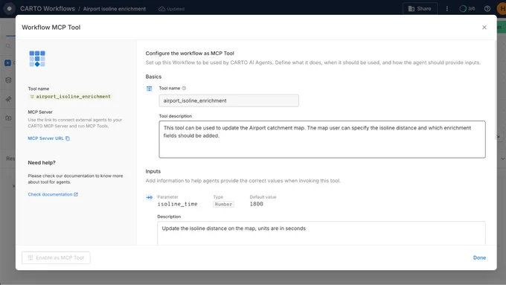Open the user avatar in top corner
The image size is (506, 285).
[502, 9]
